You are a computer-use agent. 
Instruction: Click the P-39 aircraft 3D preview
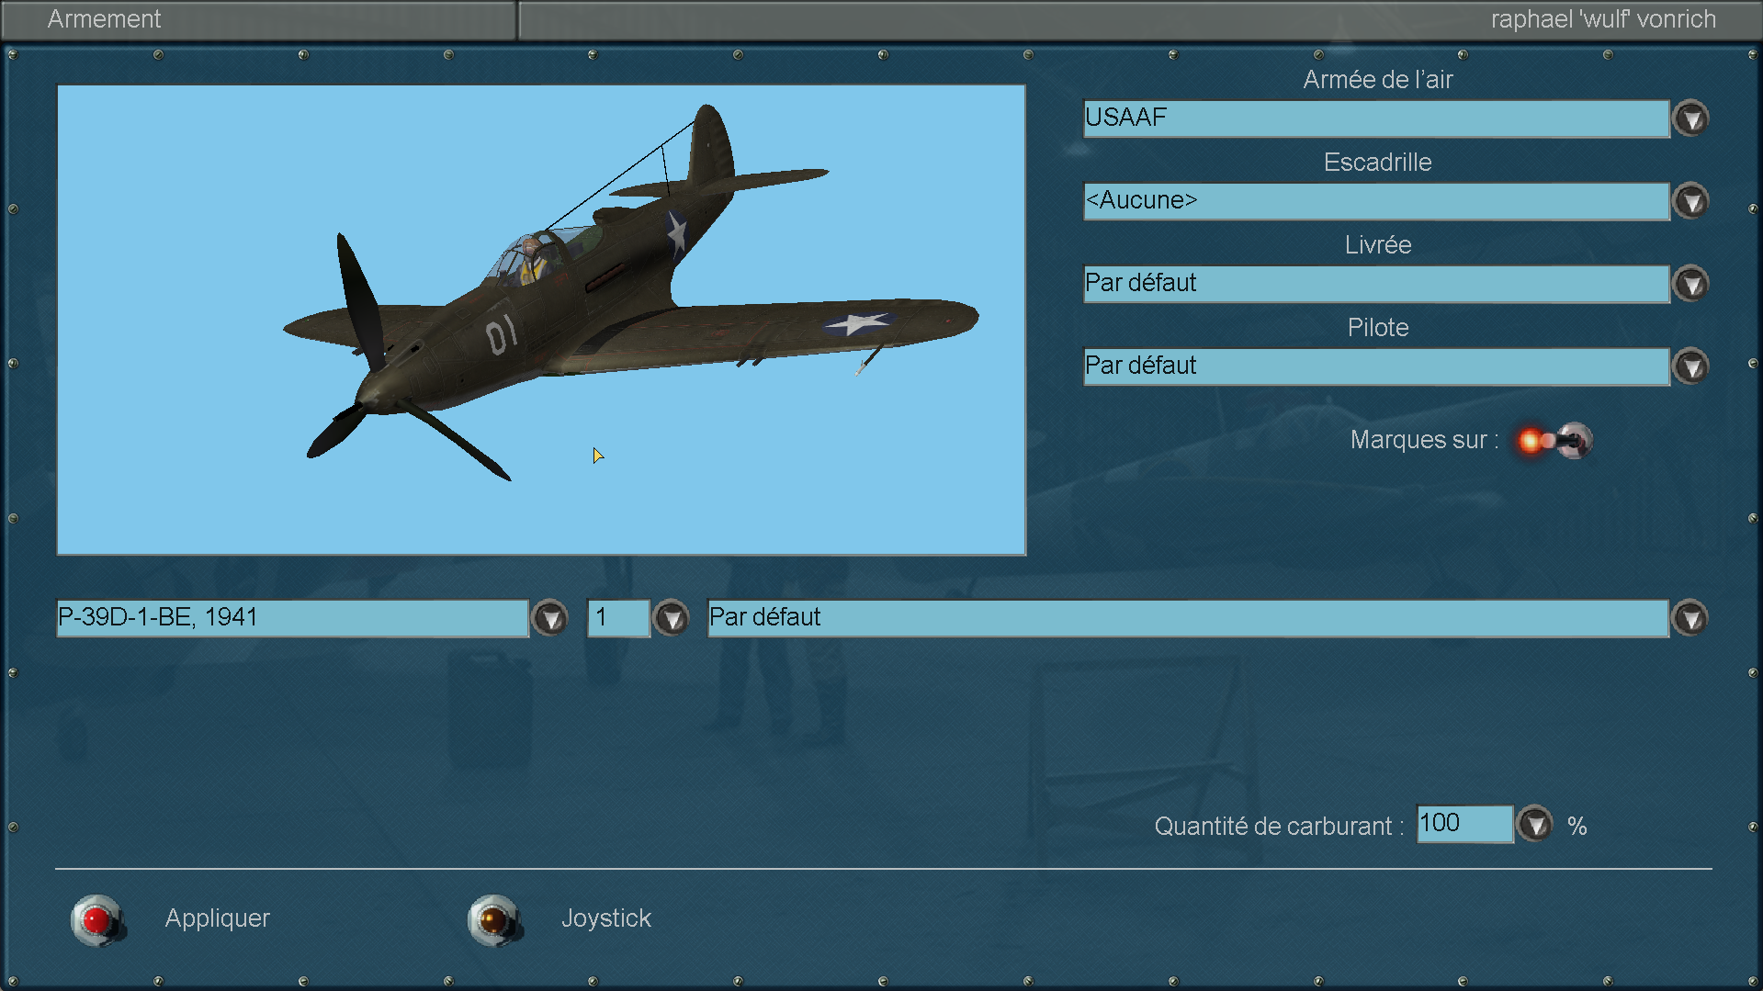541,320
